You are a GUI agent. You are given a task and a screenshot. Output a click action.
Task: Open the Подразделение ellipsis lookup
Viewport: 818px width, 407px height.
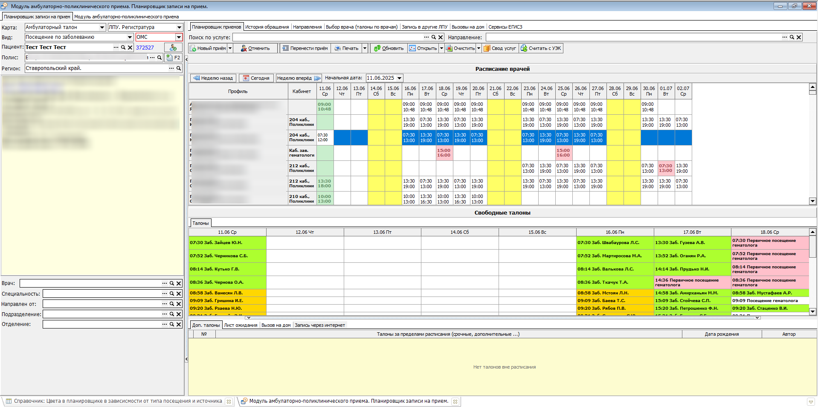click(165, 314)
